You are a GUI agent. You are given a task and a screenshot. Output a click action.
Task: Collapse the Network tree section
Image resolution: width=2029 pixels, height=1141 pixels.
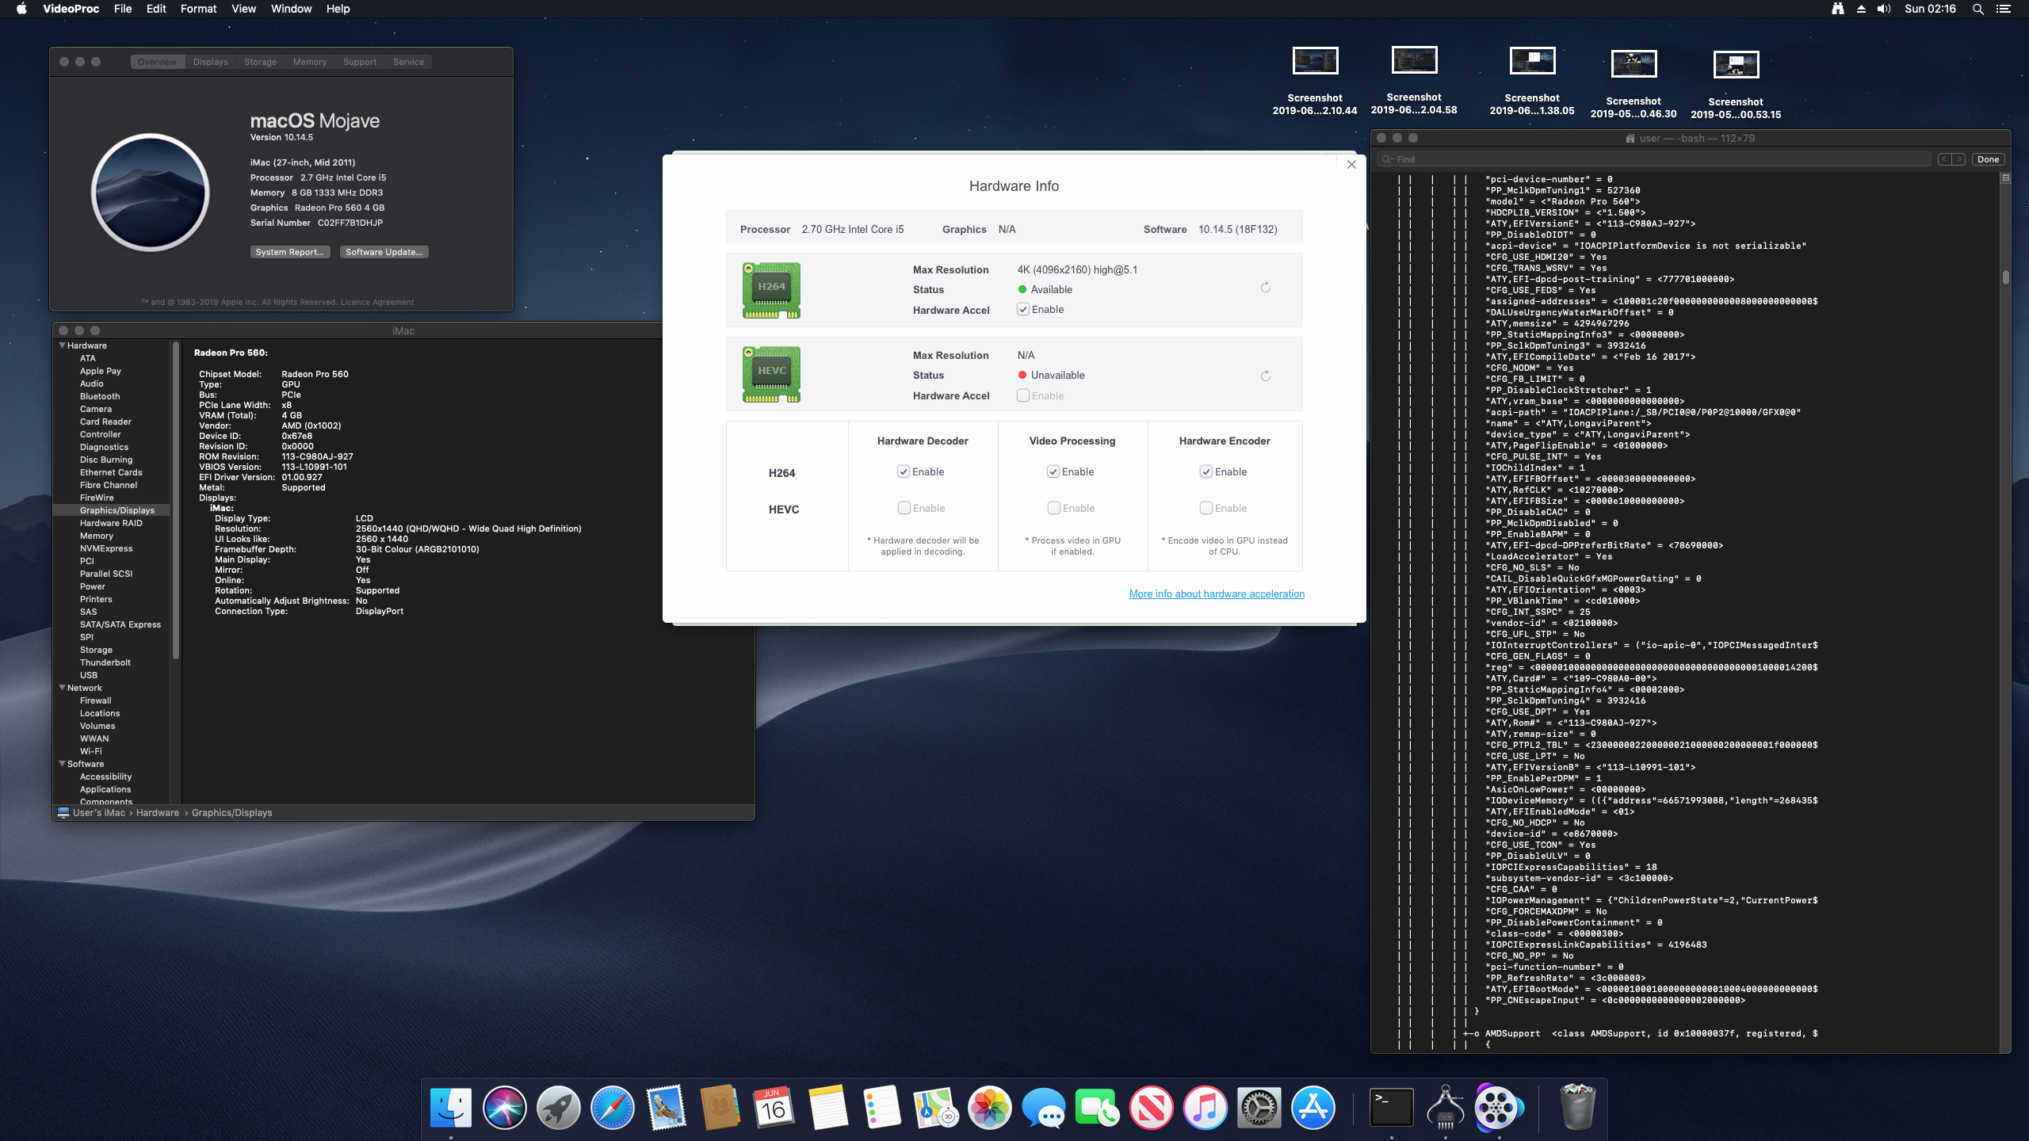tap(62, 688)
